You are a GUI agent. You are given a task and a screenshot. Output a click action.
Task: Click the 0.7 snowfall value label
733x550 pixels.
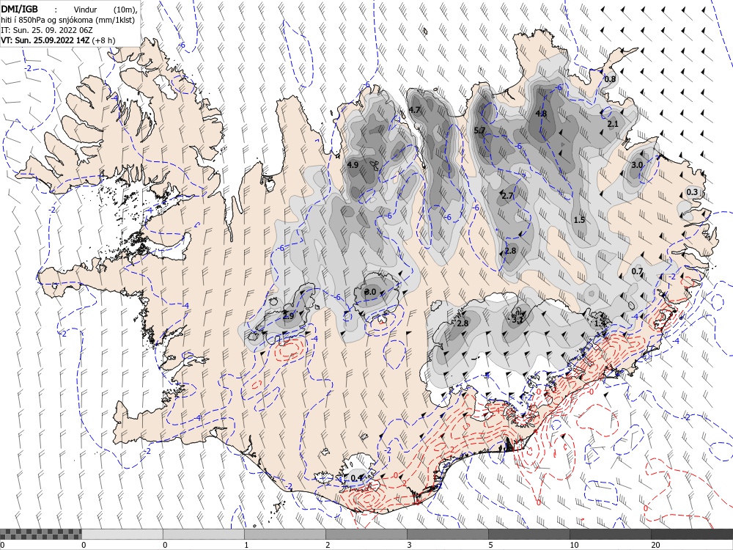(637, 271)
